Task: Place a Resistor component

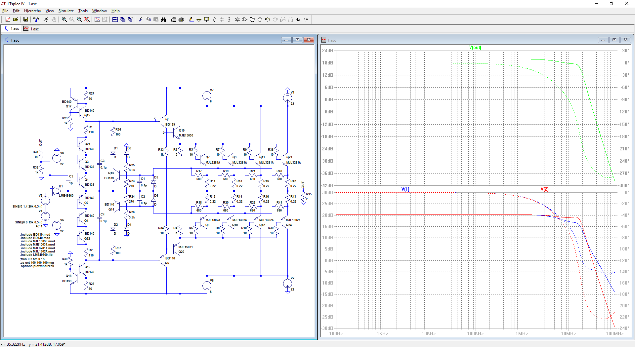Action: point(214,19)
